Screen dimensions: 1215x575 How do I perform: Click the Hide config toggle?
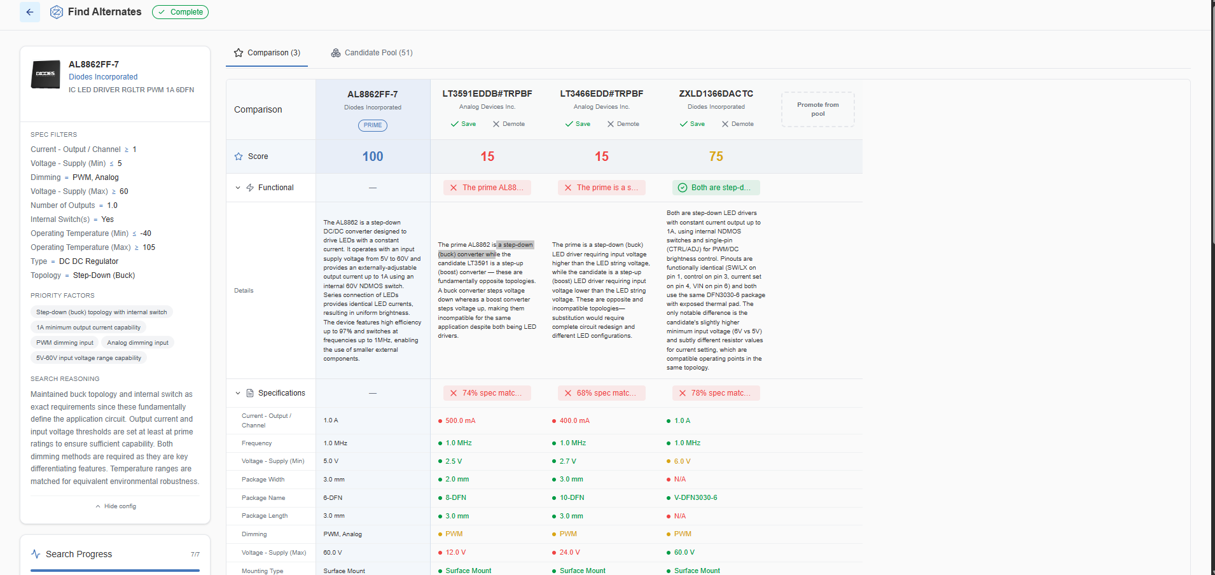coord(116,506)
